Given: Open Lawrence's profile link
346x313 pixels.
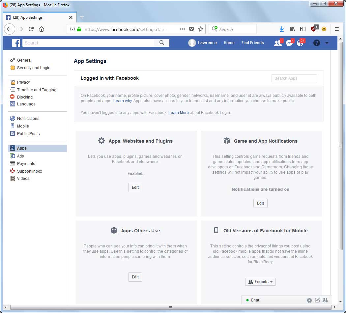Looking at the screenshot, I should 203,43.
